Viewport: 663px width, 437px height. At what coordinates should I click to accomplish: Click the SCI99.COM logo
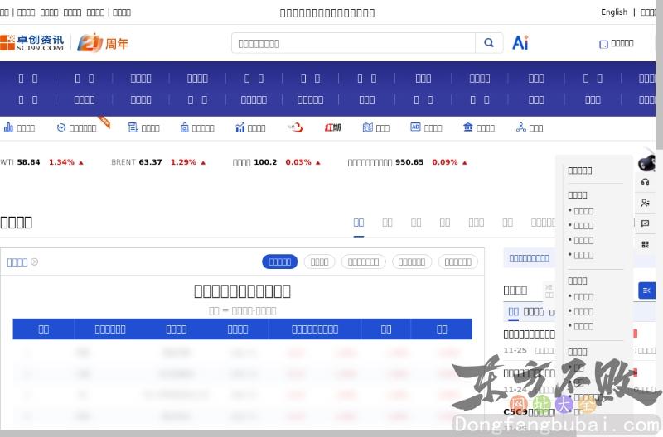(32, 43)
